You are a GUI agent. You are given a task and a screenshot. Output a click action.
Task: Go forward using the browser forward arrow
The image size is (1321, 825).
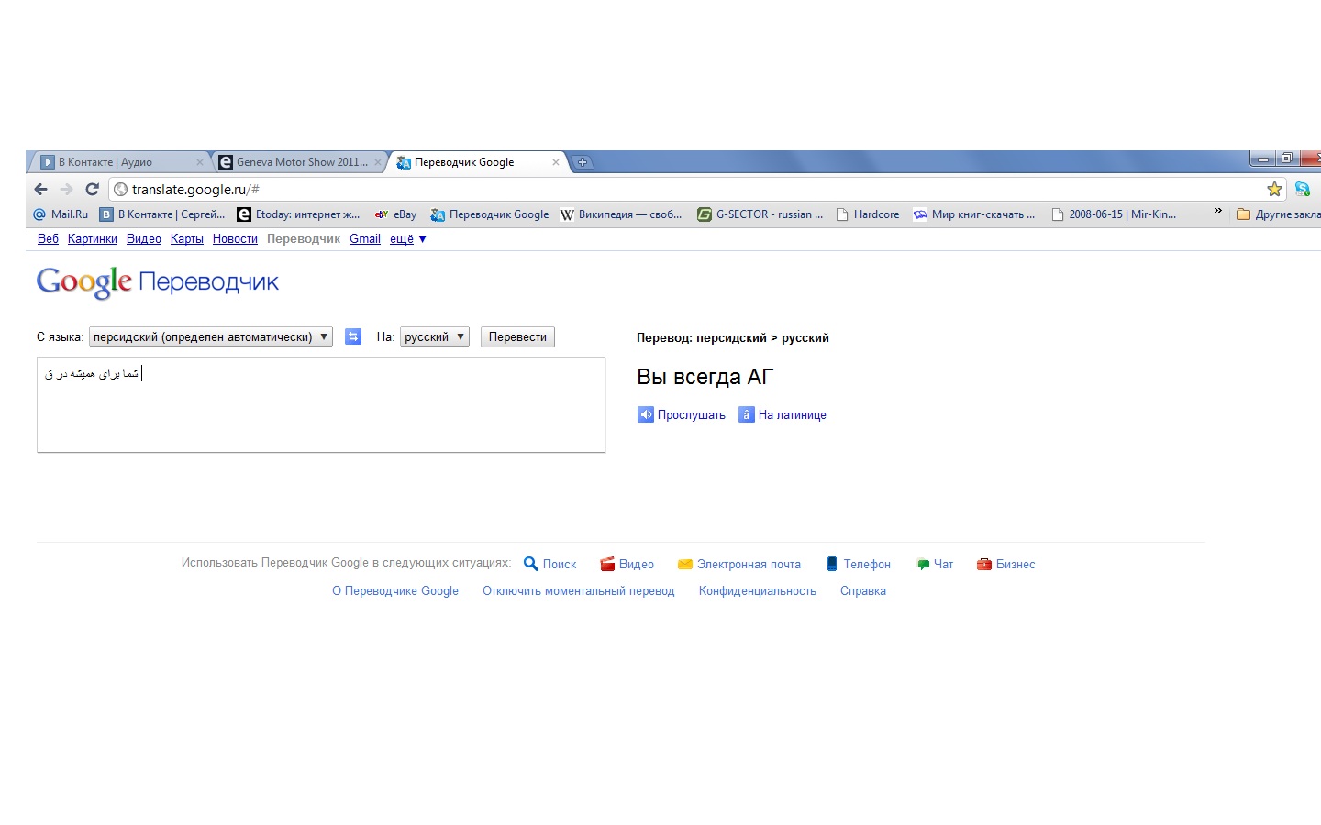point(66,190)
